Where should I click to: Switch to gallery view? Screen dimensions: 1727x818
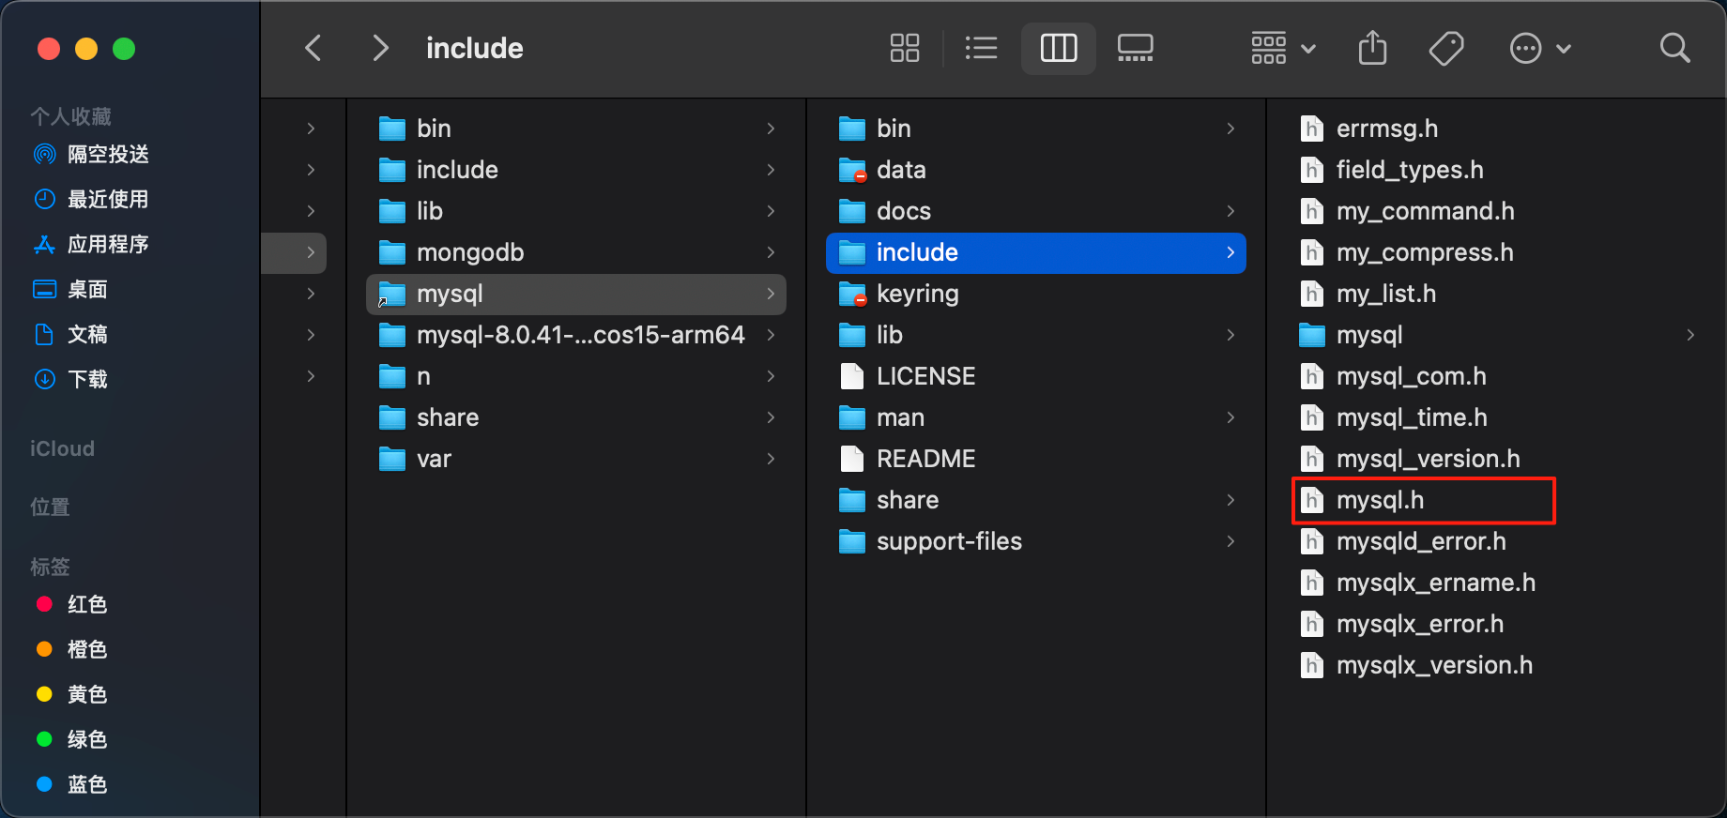[1135, 48]
